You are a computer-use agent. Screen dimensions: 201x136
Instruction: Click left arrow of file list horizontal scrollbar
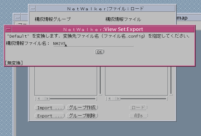[x=110, y=99]
